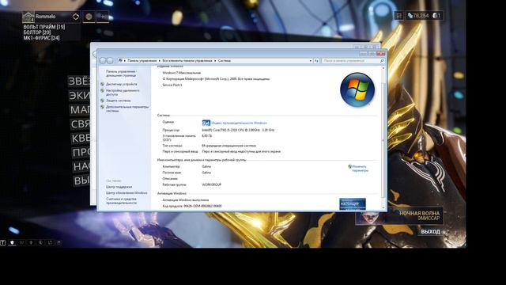Click 'Активация Windows выполнена' text
Screen dimensions: 506x285
186,200
